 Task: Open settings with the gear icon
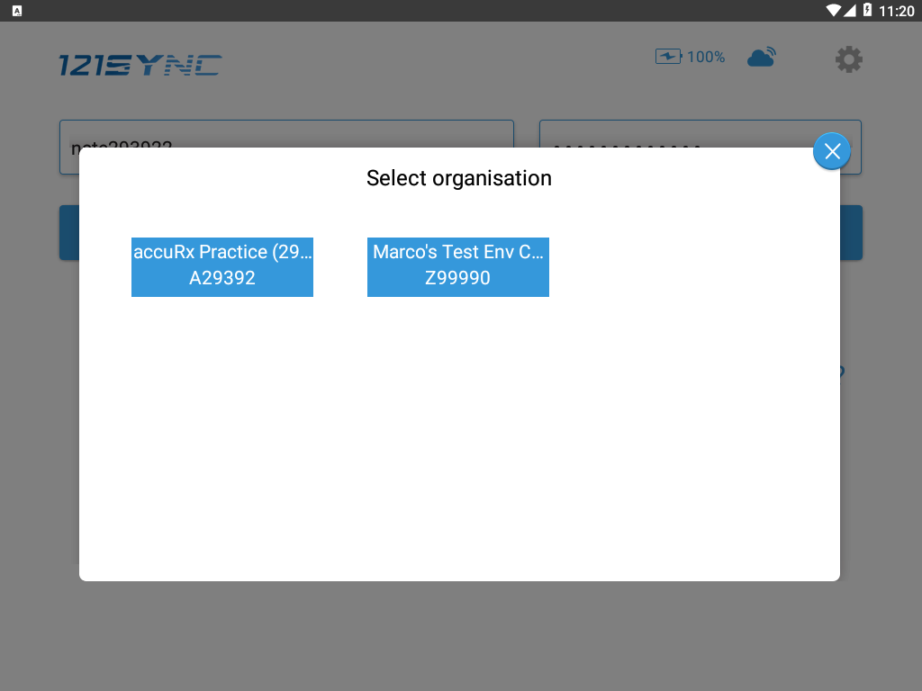848,59
